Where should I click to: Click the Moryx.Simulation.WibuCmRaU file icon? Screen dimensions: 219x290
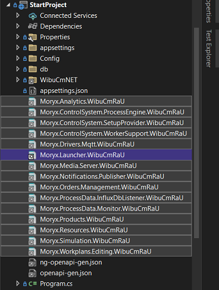coord(32,241)
